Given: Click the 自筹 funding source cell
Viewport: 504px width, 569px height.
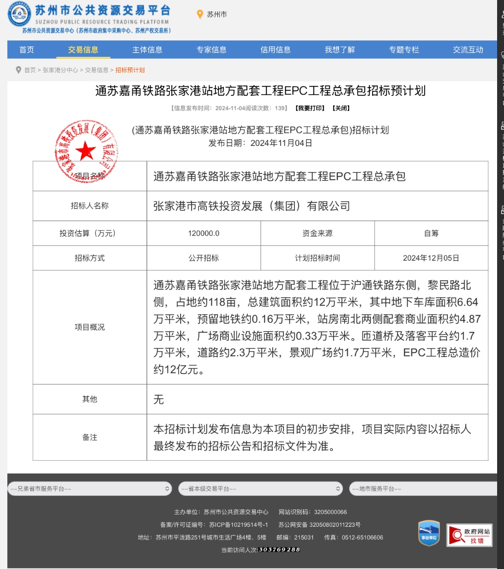Looking at the screenshot, I should point(431,233).
